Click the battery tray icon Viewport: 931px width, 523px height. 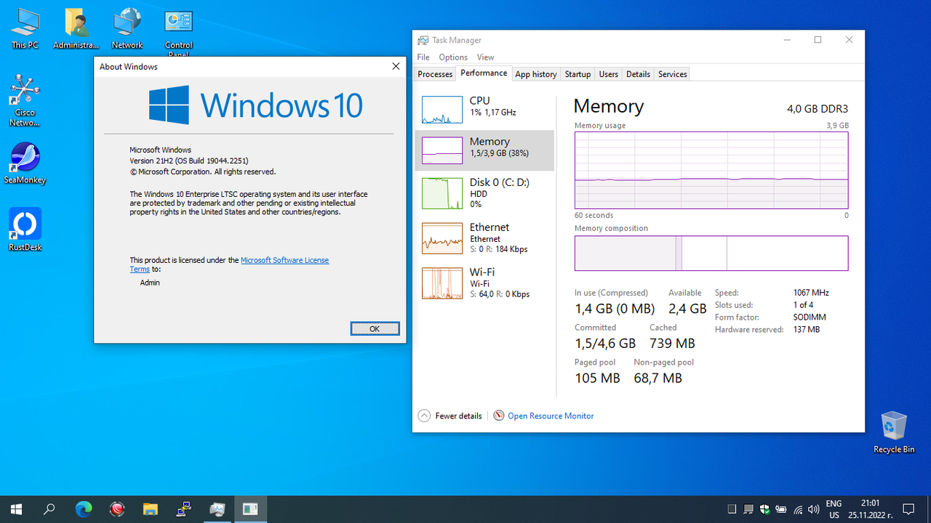781,509
